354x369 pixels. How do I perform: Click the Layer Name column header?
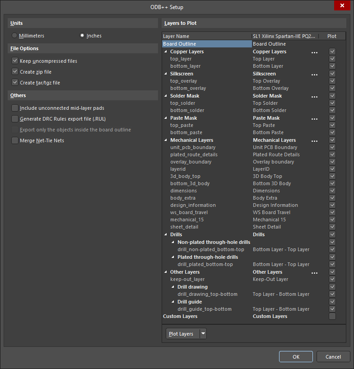(x=207, y=36)
